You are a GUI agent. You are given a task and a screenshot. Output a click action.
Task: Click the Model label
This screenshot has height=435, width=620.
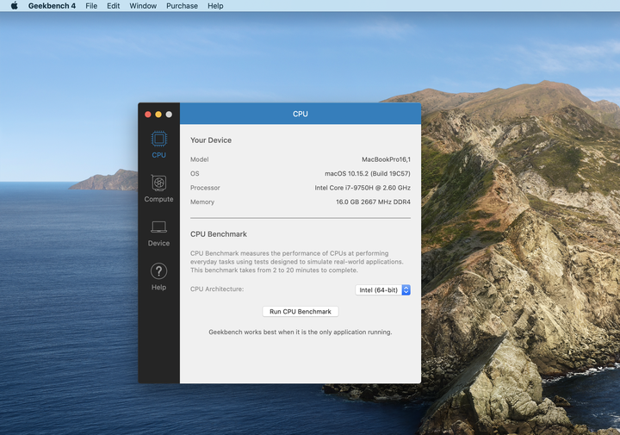click(199, 159)
